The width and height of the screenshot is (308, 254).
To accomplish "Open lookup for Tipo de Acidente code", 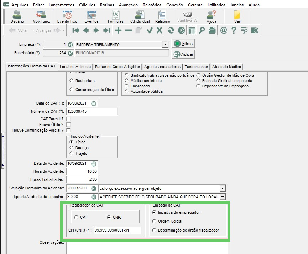I will [94, 197].
